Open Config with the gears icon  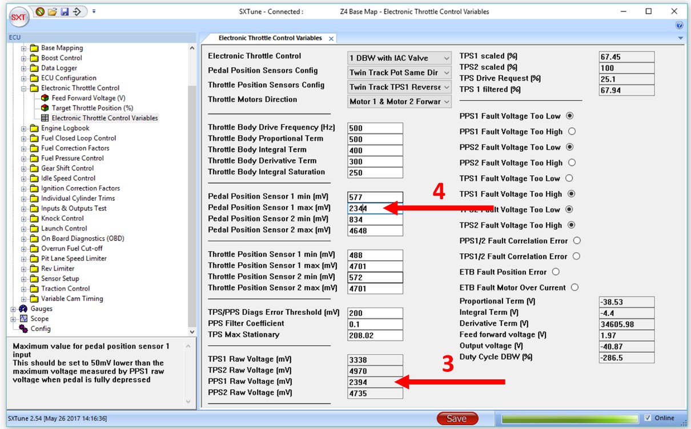tap(40, 329)
